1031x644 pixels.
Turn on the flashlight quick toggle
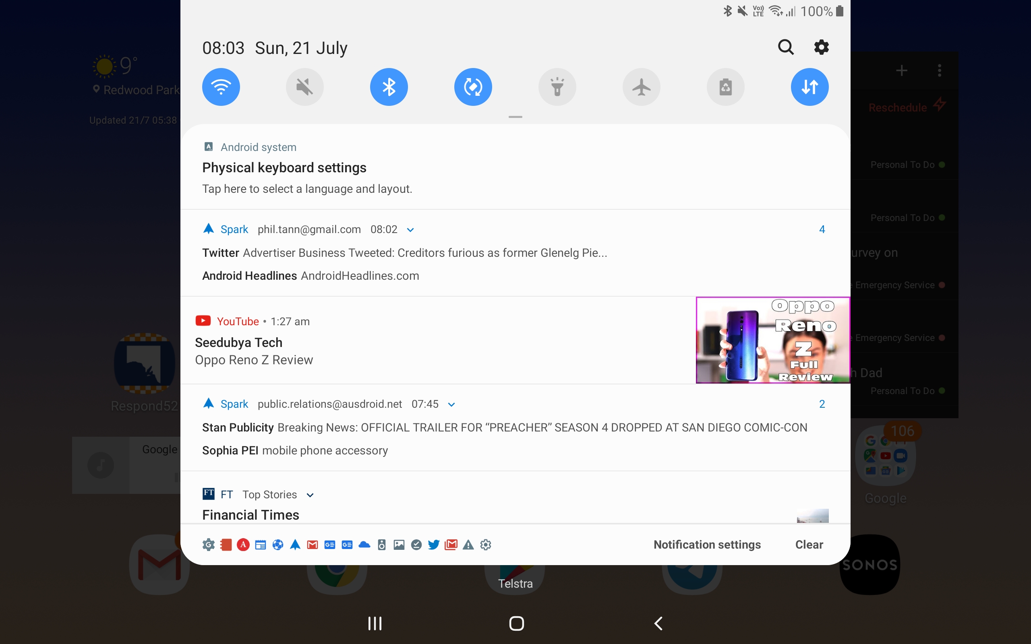[x=557, y=87]
